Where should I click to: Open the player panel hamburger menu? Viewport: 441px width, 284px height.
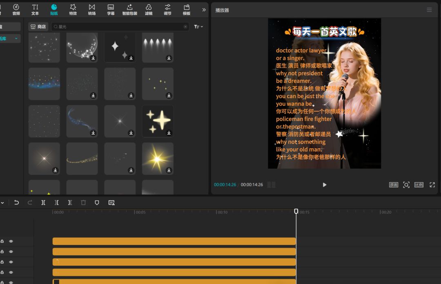click(429, 10)
